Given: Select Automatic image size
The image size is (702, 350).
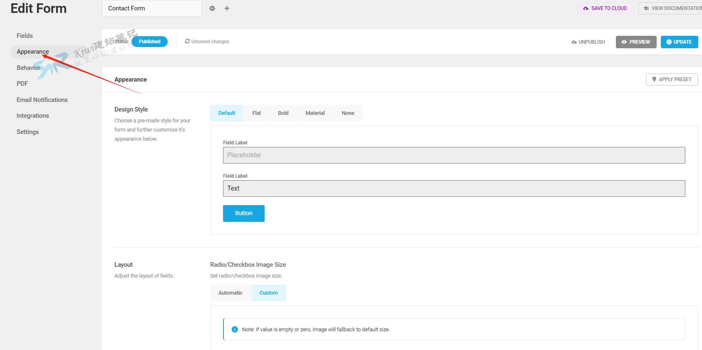Looking at the screenshot, I should tap(231, 293).
